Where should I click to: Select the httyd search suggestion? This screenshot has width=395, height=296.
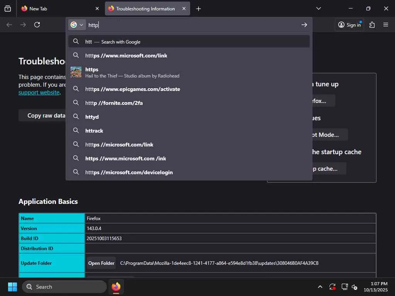click(x=189, y=116)
